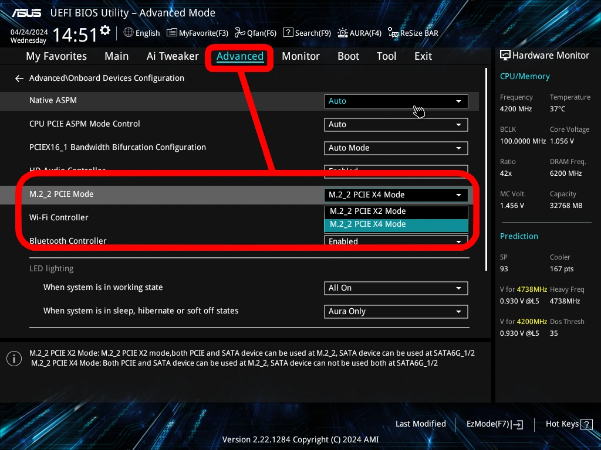601x450 pixels.
Task: Select M.2_2 PCIE X4 Mode option
Action: click(396, 224)
